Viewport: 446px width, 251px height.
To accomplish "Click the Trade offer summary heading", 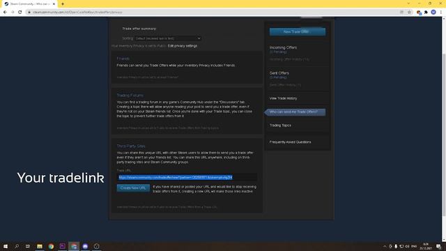I will tap(139, 29).
